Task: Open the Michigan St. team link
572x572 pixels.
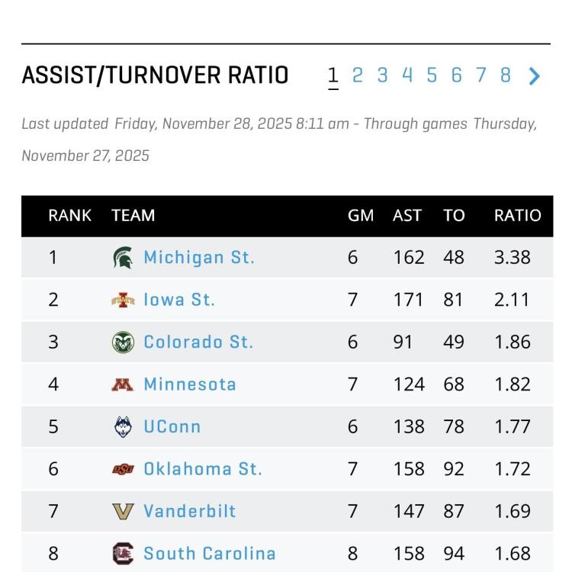Action: (199, 258)
